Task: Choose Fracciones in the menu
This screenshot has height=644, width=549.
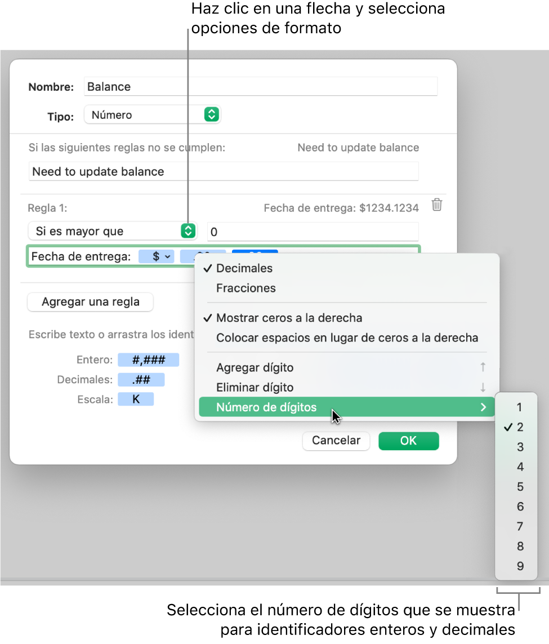Action: [x=347, y=288]
